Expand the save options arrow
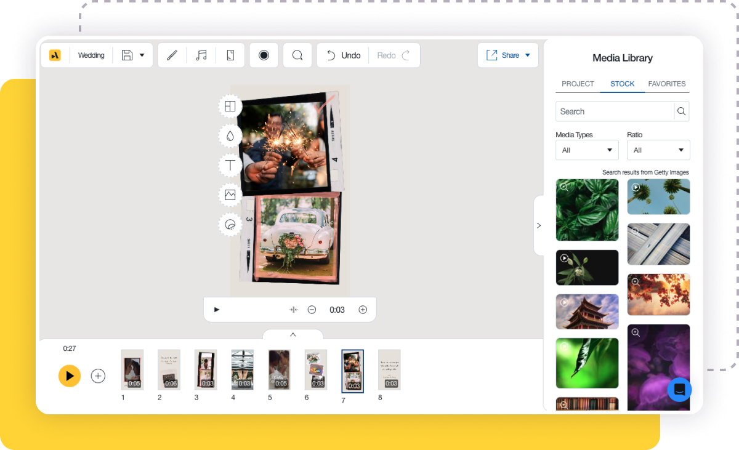The height and width of the screenshot is (450, 739). click(x=142, y=55)
